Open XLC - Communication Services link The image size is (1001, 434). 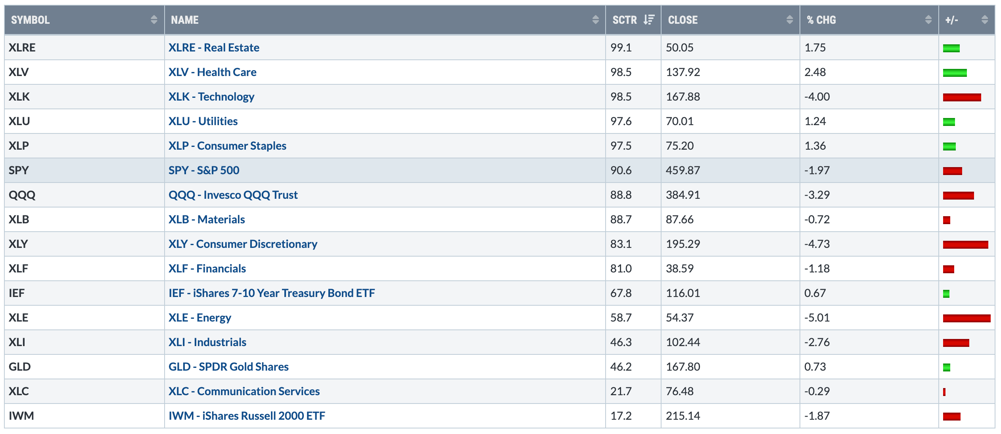244,391
